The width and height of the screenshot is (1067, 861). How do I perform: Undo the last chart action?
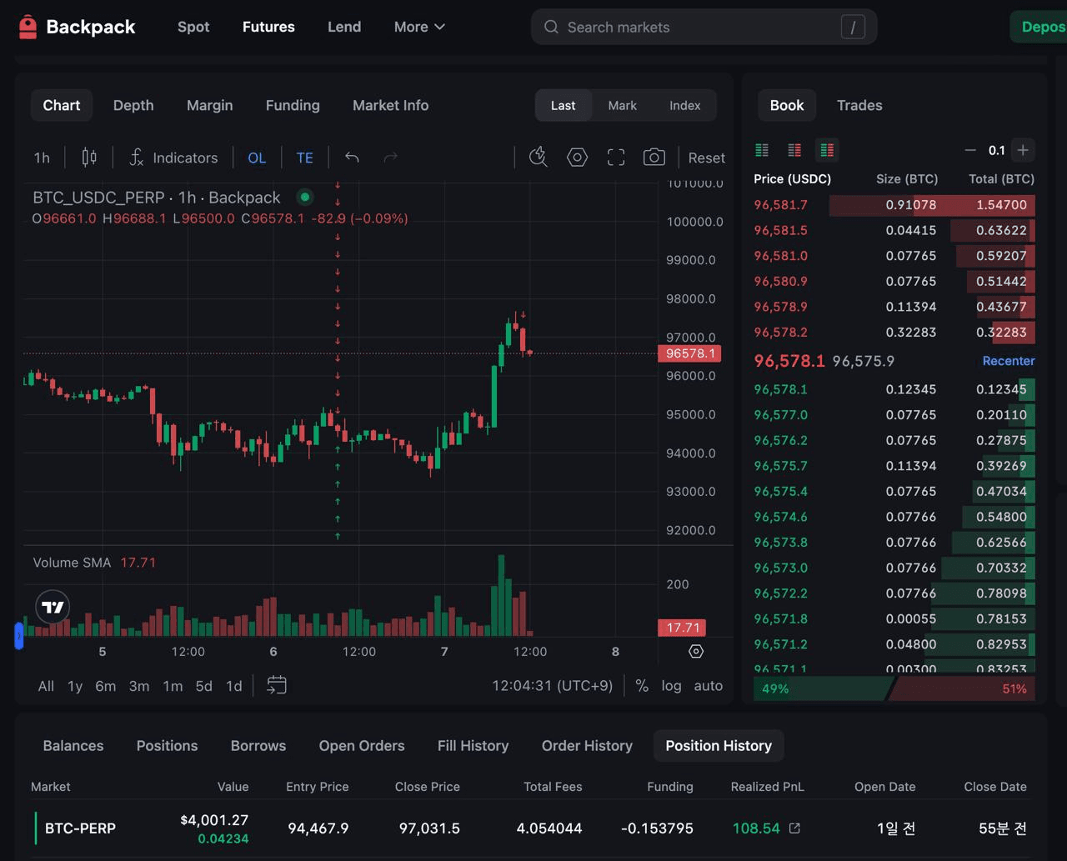point(352,158)
